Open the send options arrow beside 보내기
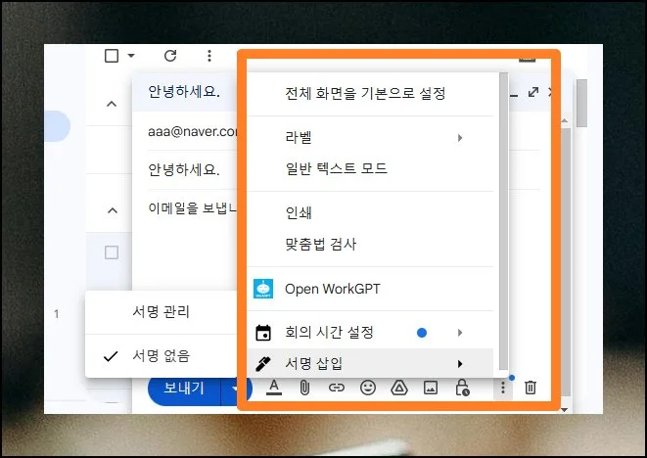 tap(233, 388)
